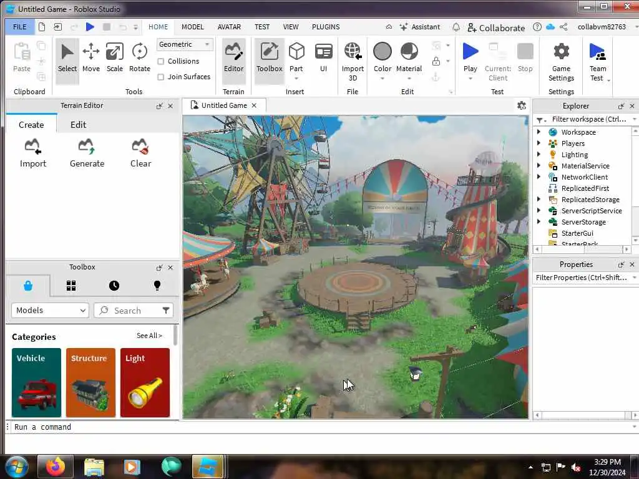Open the Toolbox Creations lightbulb tab
This screenshot has height=479, width=639.
point(157,286)
